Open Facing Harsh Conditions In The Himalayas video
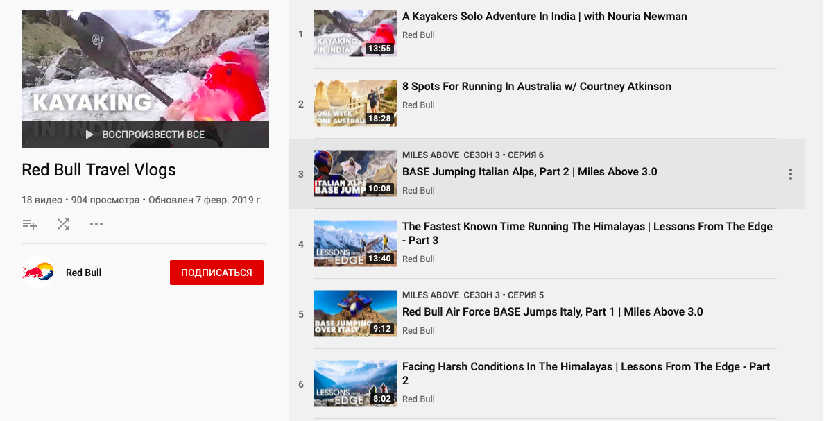824x421 pixels. (x=586, y=373)
